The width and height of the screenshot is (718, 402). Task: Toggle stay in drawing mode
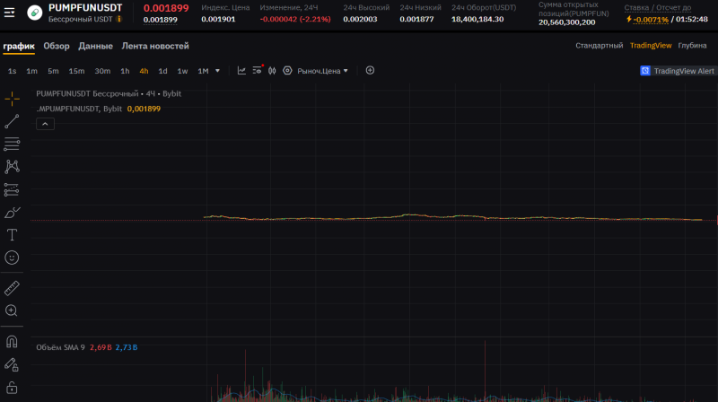[x=12, y=364]
